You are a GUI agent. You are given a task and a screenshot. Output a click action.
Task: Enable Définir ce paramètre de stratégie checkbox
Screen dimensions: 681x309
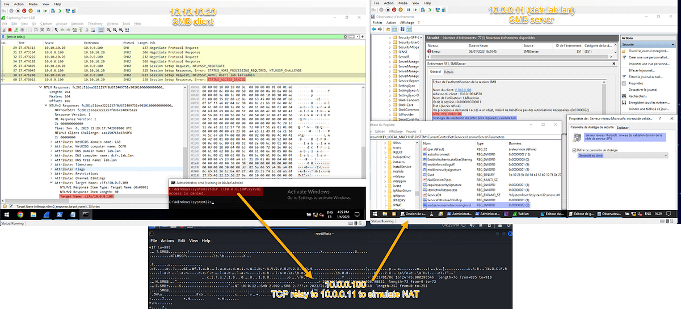(574, 149)
